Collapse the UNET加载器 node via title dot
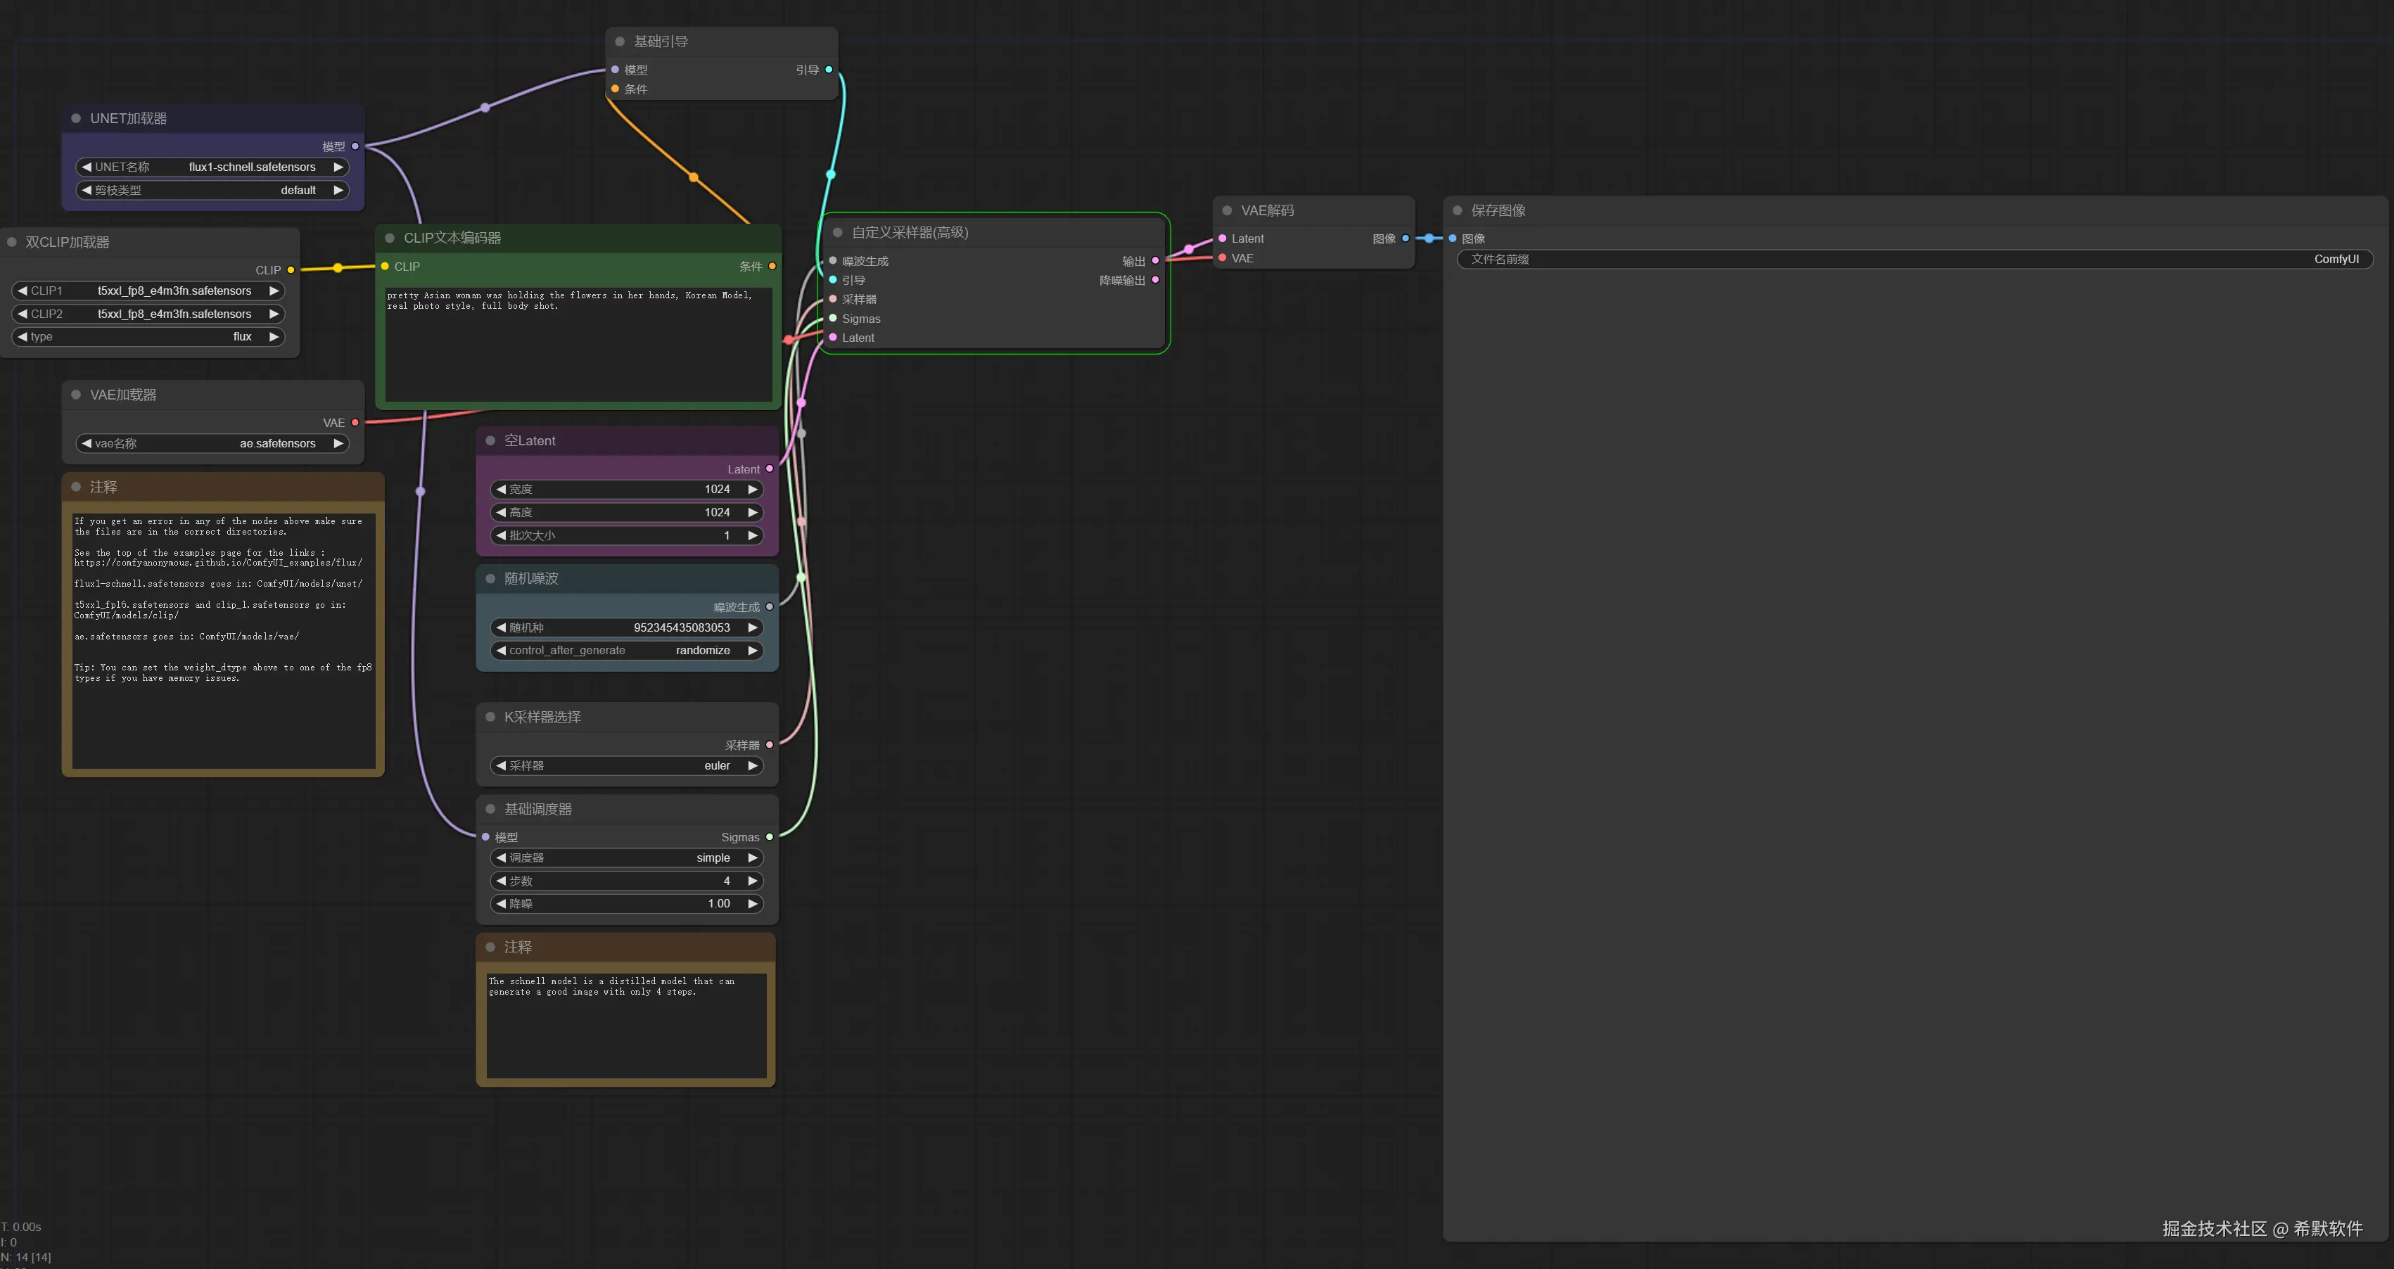This screenshot has height=1269, width=2394. click(76, 118)
